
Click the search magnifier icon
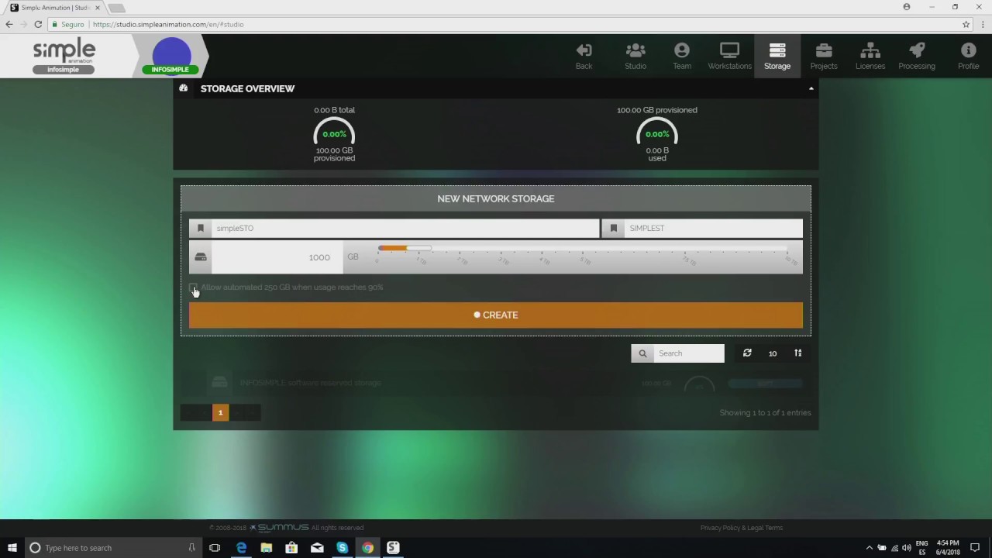tap(642, 353)
